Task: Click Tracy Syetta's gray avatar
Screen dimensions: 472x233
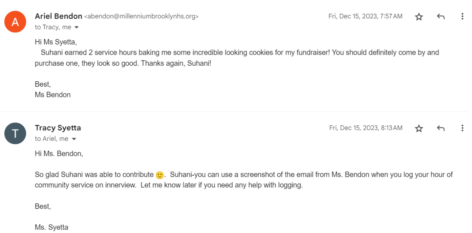Action: 15,133
